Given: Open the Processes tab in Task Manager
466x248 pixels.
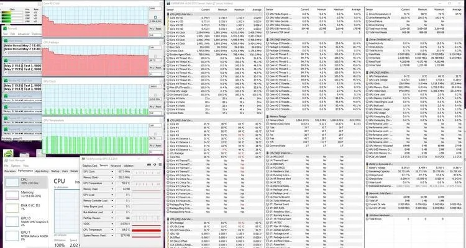Looking at the screenshot, I should [x=11, y=170].
